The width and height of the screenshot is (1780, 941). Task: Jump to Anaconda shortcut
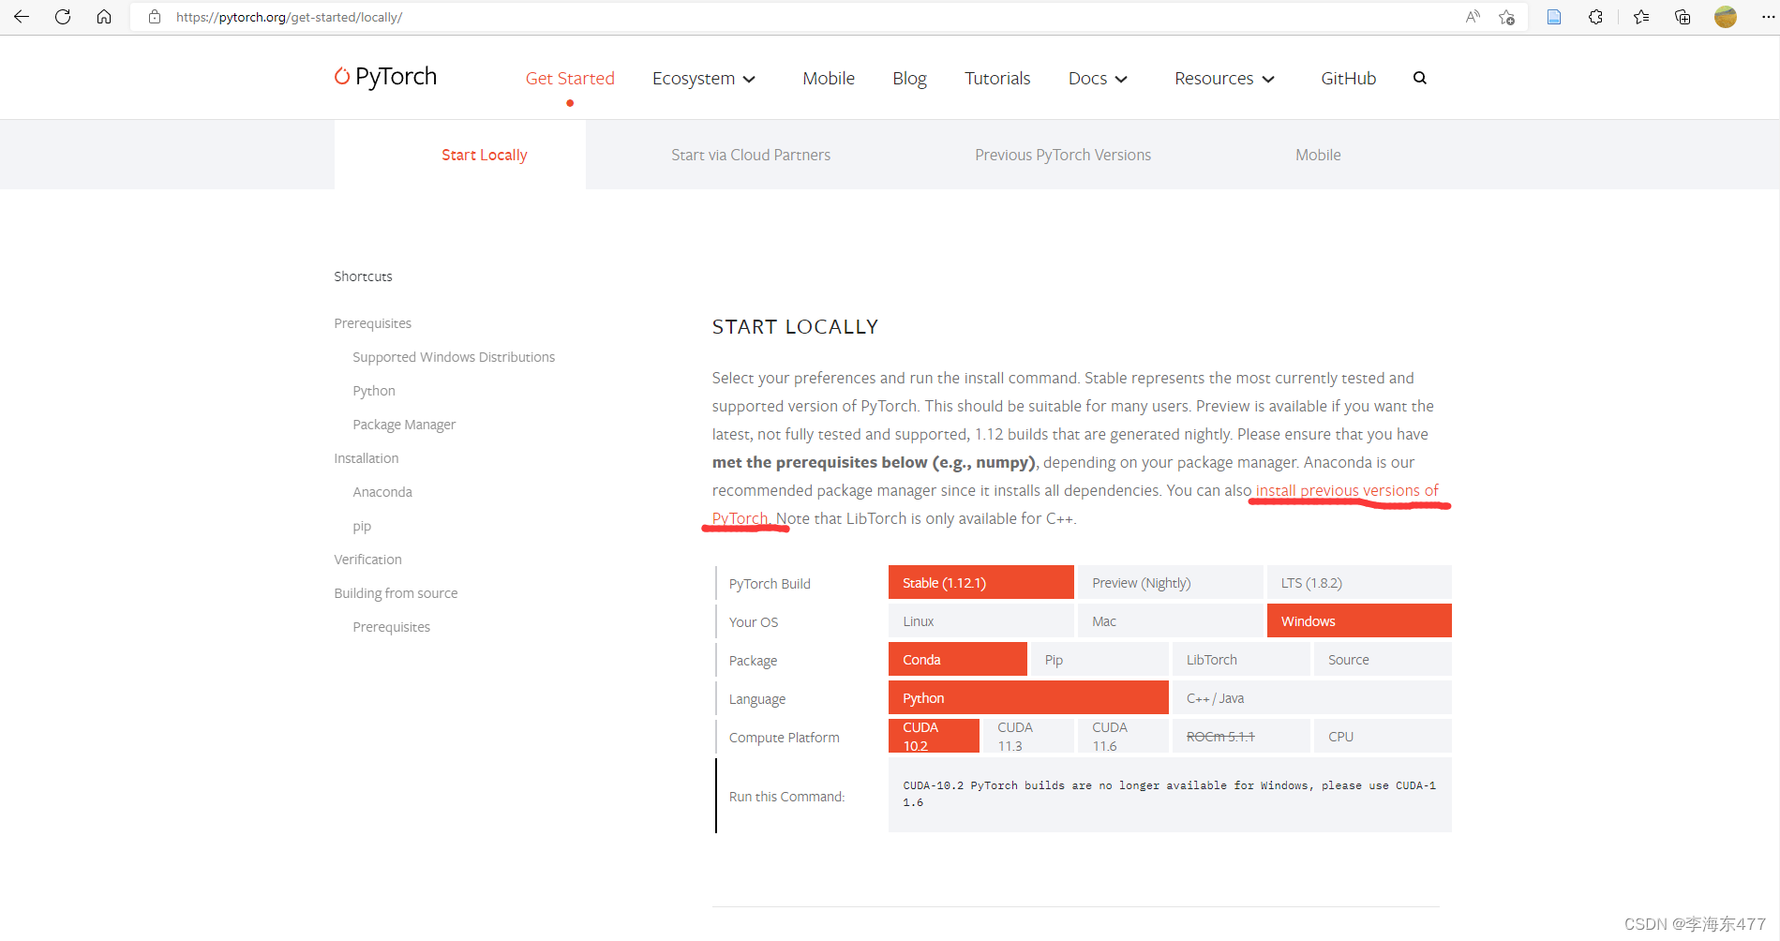point(382,492)
